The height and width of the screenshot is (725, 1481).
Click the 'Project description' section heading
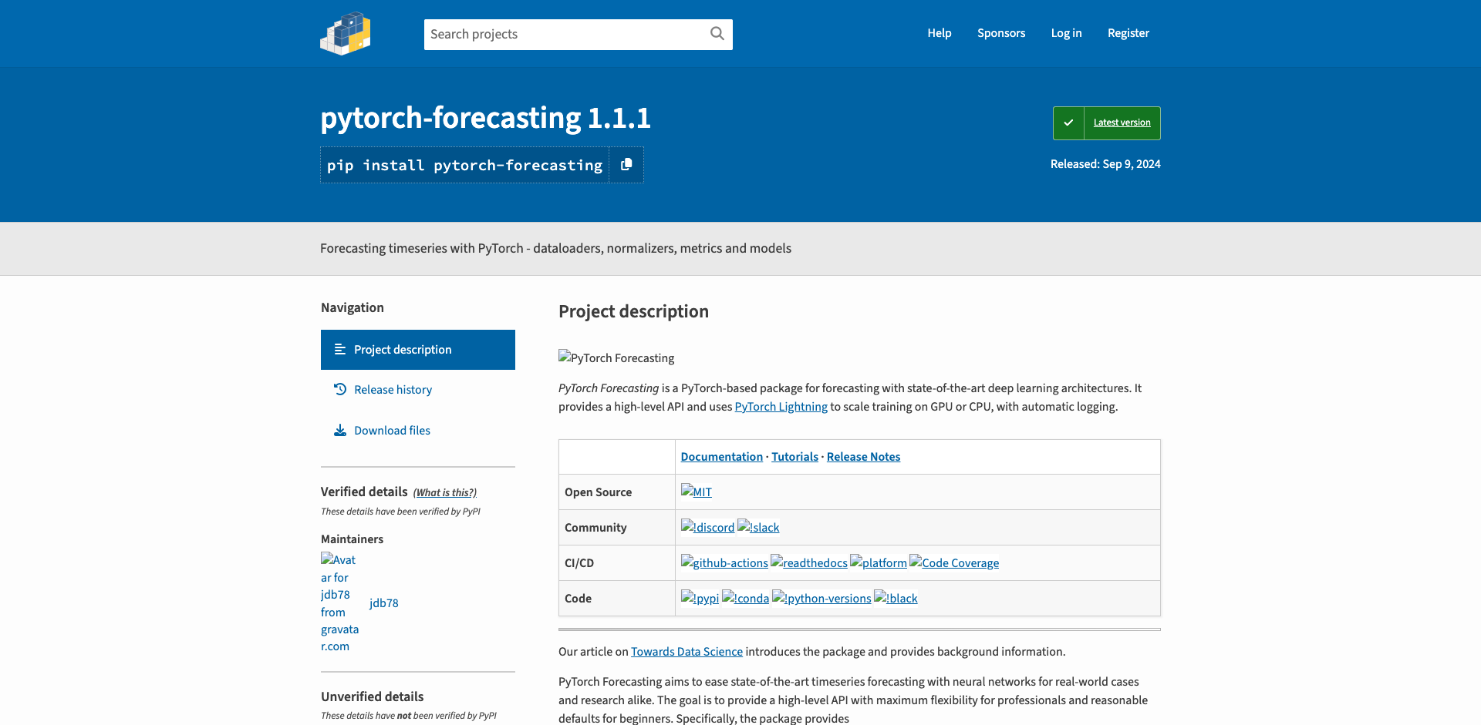[x=633, y=311]
